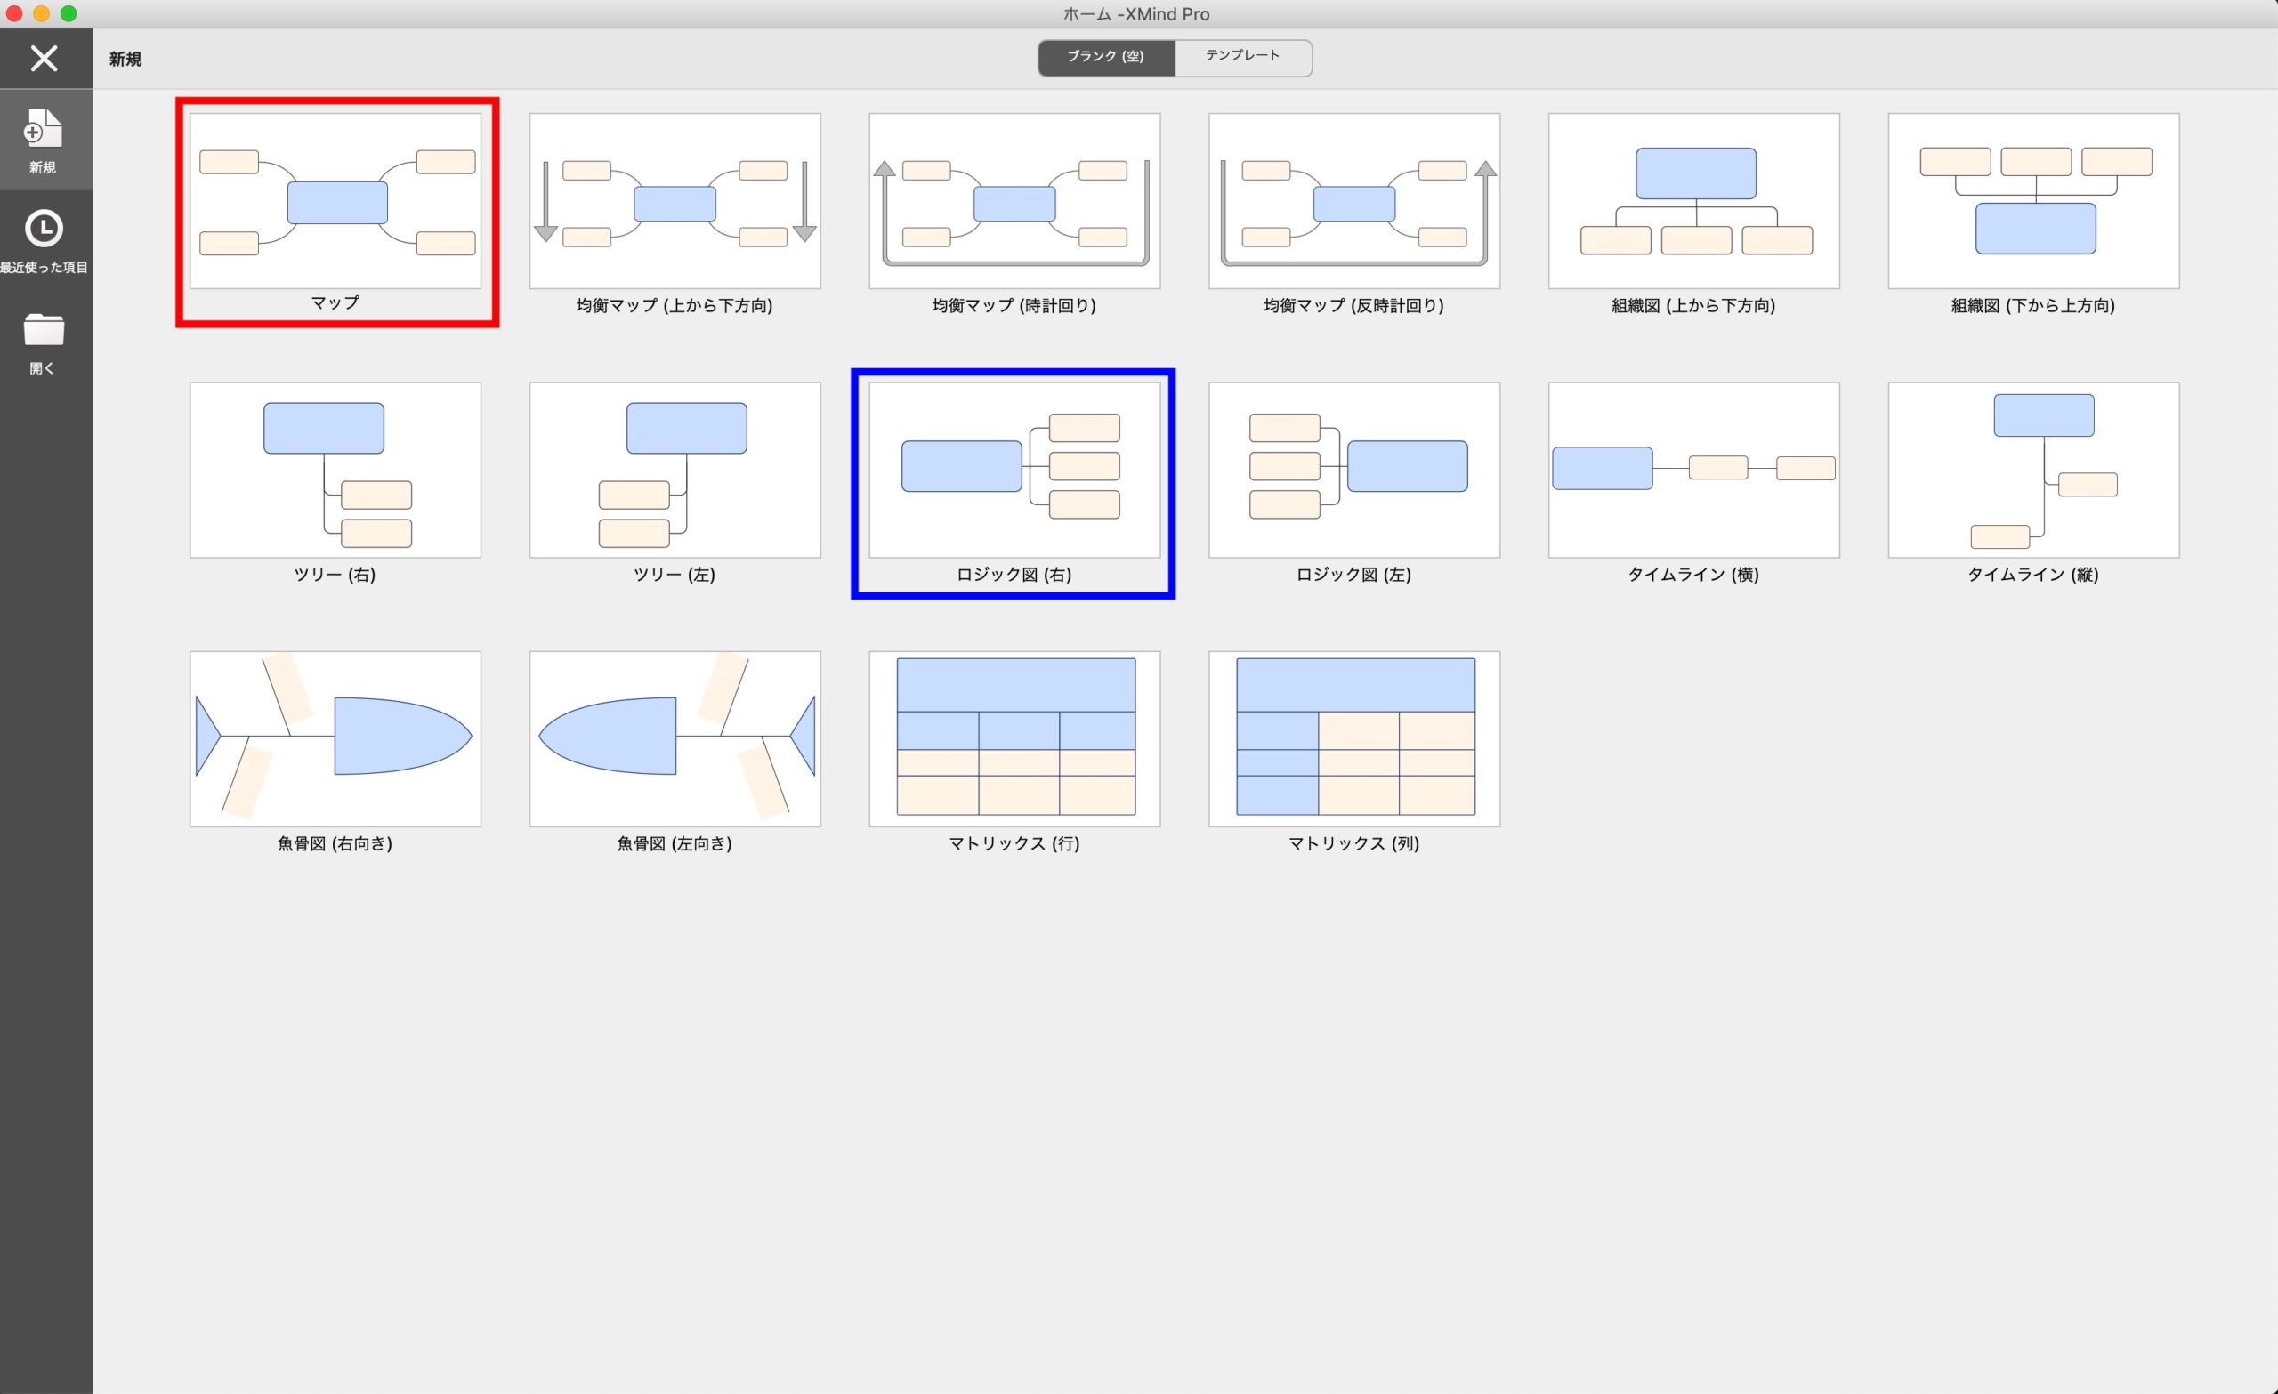Pick the ツリー (右) tree layout
Screen dimensions: 2278x1394
(335, 470)
